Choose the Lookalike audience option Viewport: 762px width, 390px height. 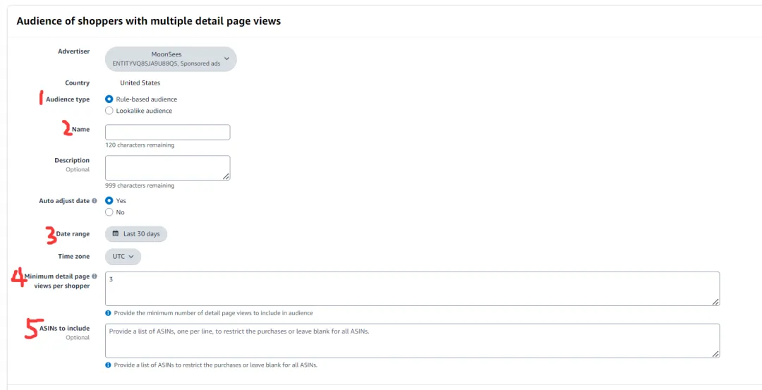109,111
